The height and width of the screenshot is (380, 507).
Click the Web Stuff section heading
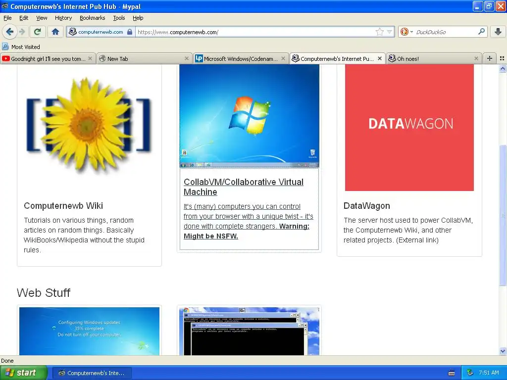point(44,292)
